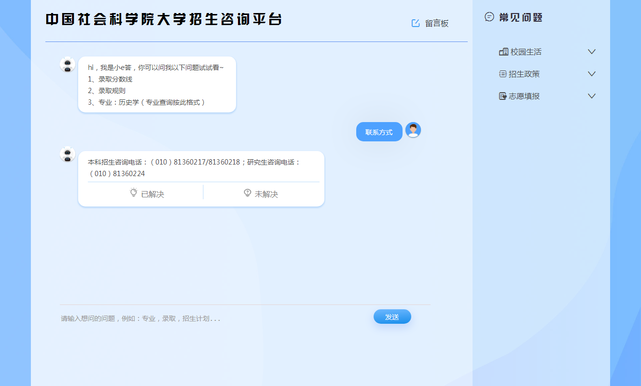641x386 pixels.
Task: Click the question-mark bulb icon for 未解决
Action: click(x=248, y=193)
